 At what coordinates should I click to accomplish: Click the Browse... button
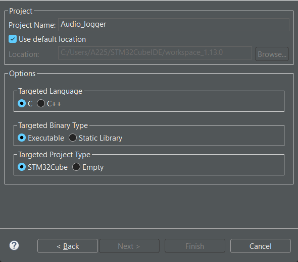[272, 54]
